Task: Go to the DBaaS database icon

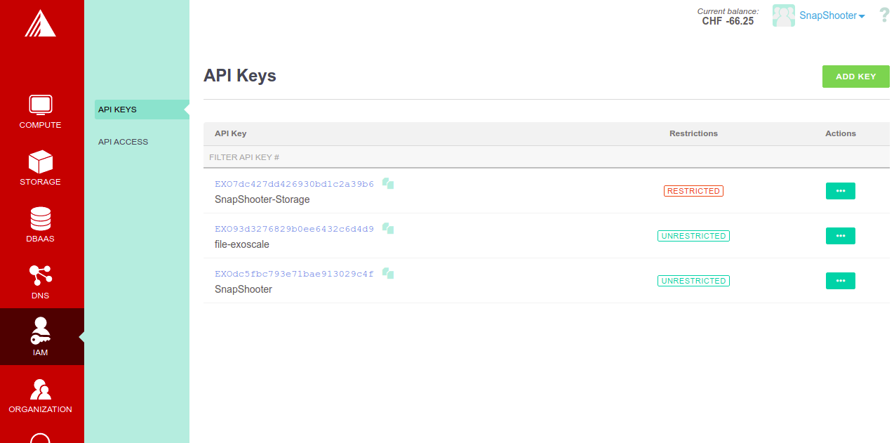Action: 41,218
